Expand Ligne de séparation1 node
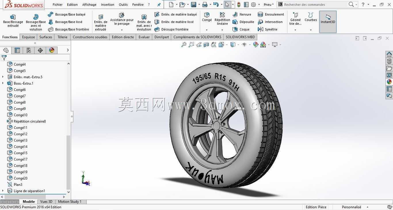The height and width of the screenshot is (210, 393). (3, 191)
